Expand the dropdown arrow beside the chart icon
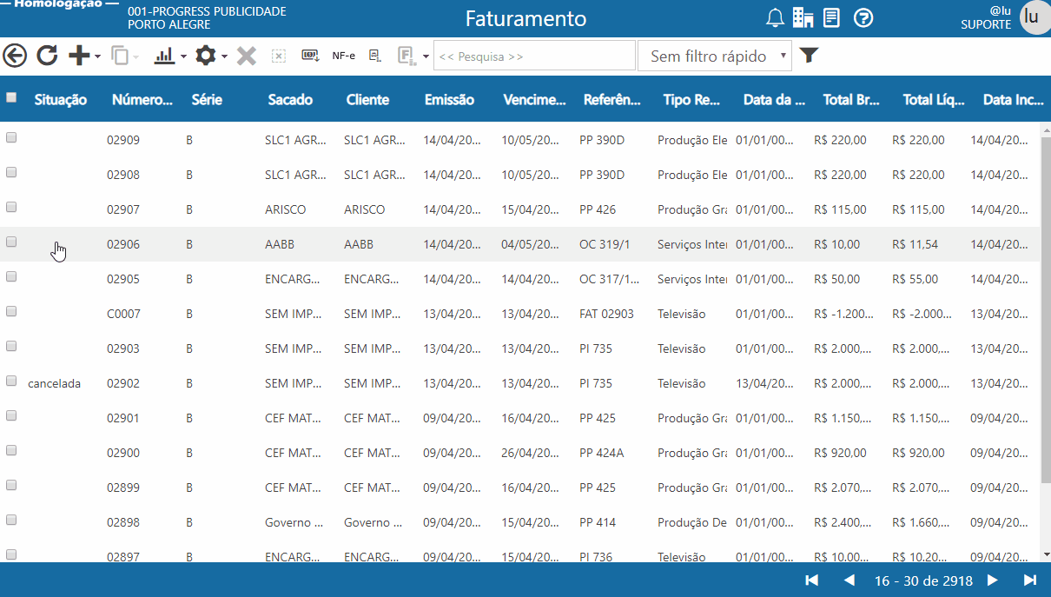The width and height of the screenshot is (1051, 597). click(x=183, y=56)
